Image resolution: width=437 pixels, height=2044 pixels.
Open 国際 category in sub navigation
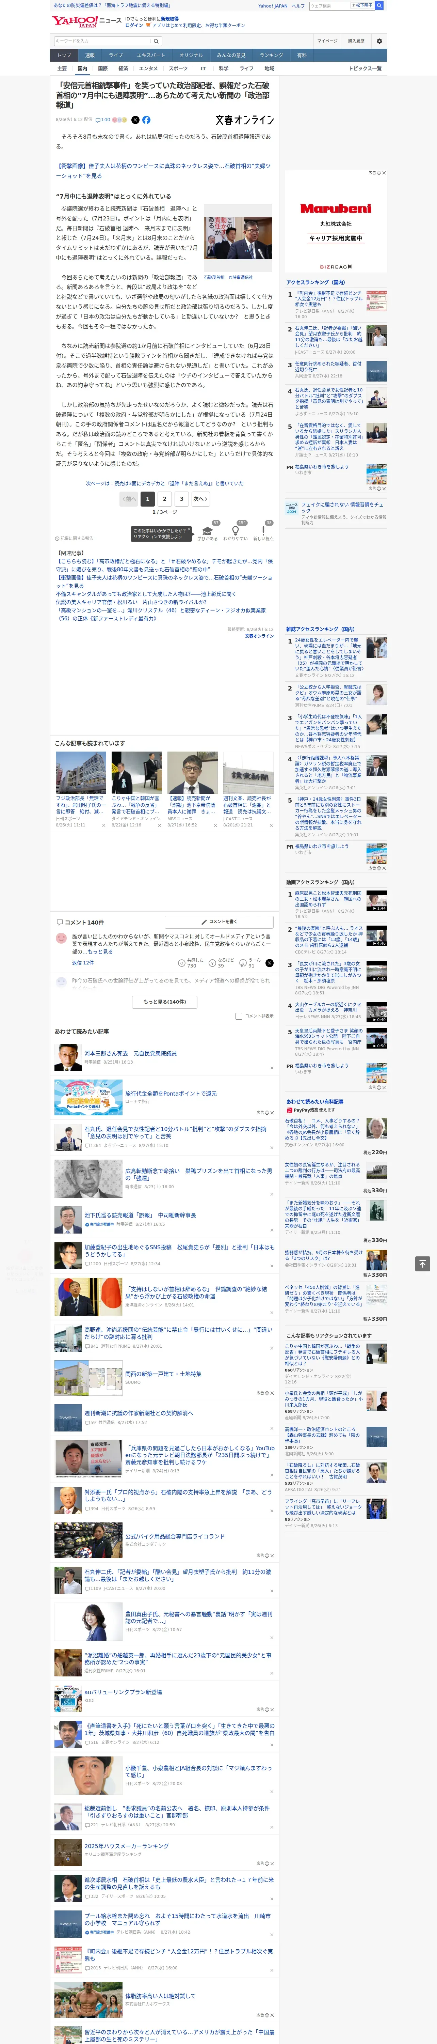click(102, 68)
